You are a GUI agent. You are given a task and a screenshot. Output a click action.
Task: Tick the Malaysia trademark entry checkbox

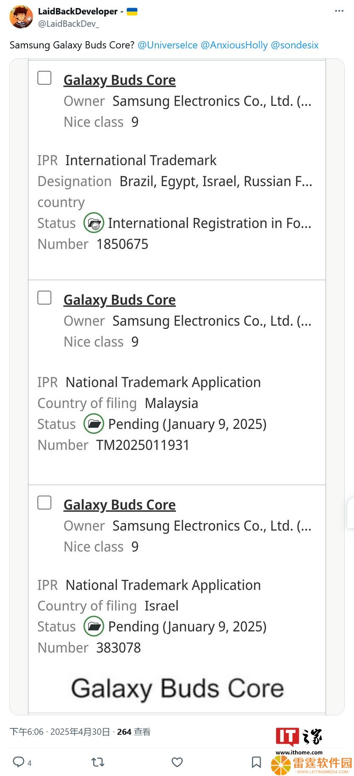(x=45, y=298)
